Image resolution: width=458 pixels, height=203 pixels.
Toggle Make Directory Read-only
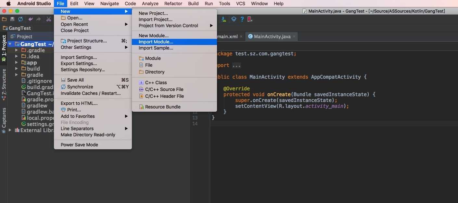coord(93,135)
